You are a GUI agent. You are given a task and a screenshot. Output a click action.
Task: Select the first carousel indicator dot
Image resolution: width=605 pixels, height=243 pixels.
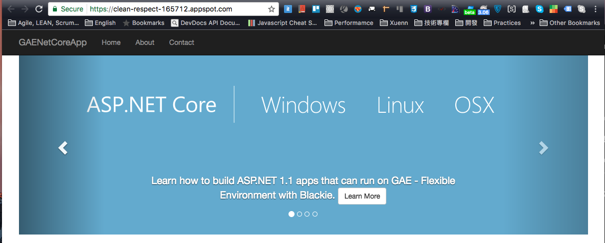(292, 214)
